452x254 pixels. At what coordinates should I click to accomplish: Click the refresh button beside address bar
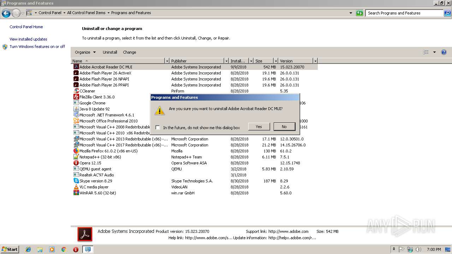coord(359,13)
